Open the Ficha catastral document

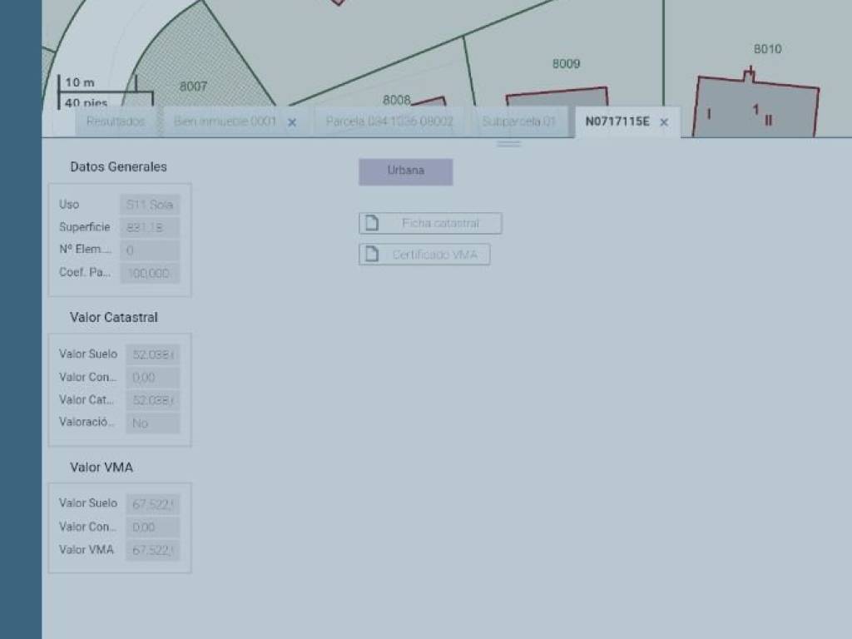coord(440,223)
